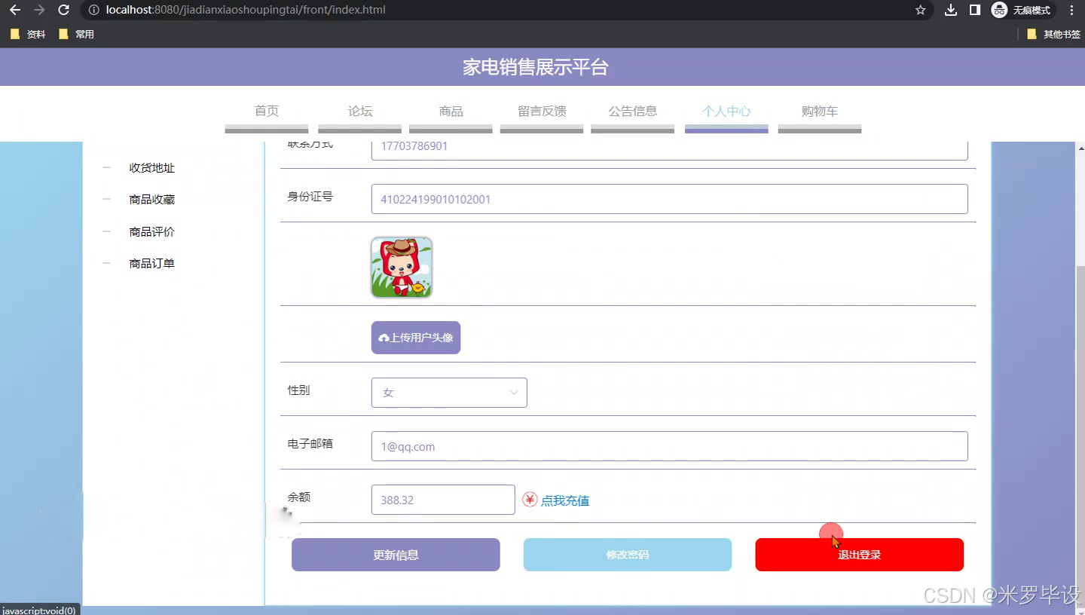Click the 更新信息 button

(x=396, y=554)
